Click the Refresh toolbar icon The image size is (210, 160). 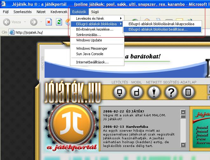pyautogui.click(x=59, y=22)
